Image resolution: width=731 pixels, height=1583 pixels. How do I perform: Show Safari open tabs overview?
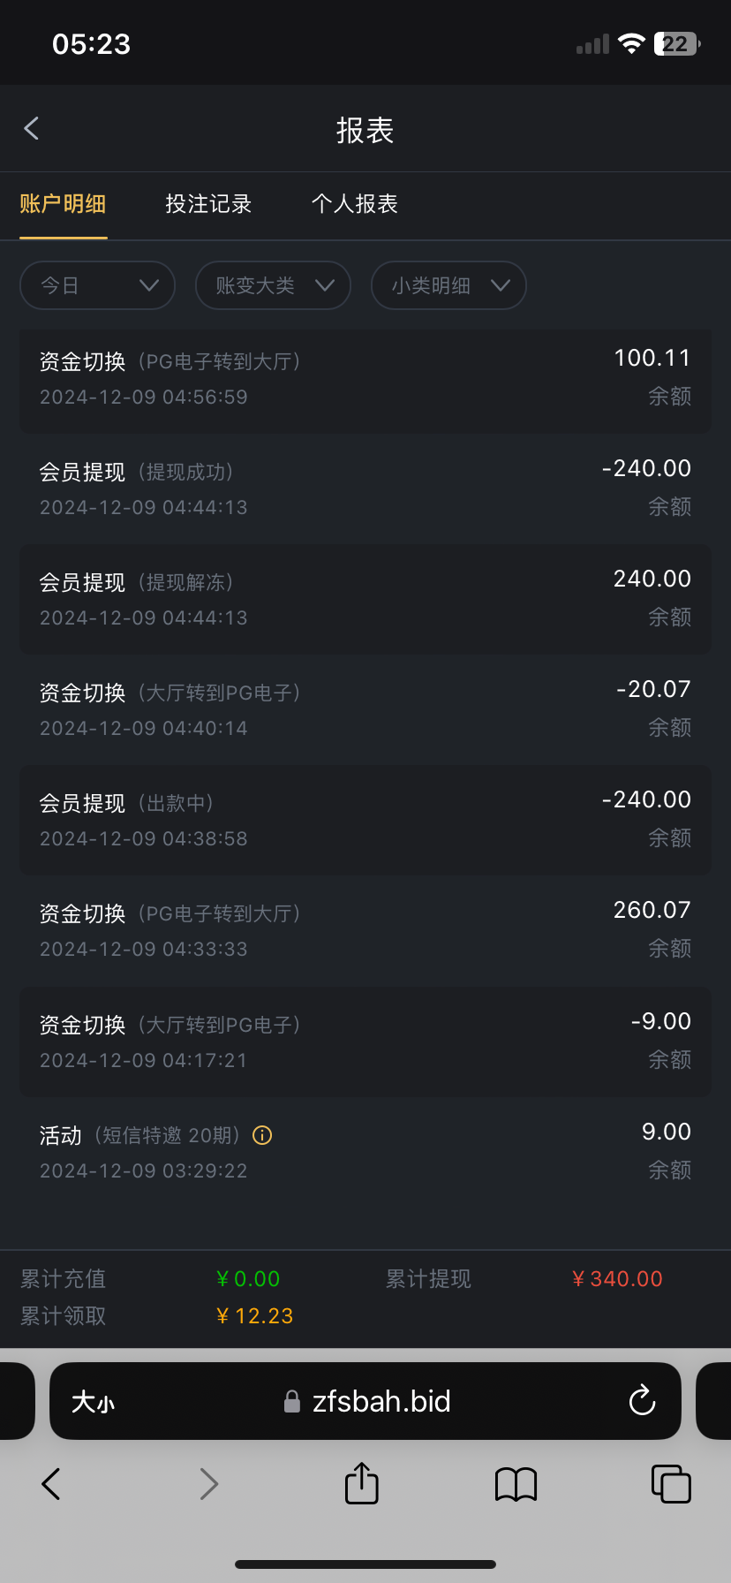click(670, 1484)
